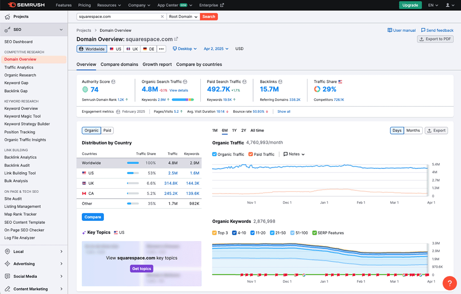Expand Local sidebar section chevron

point(61,251)
